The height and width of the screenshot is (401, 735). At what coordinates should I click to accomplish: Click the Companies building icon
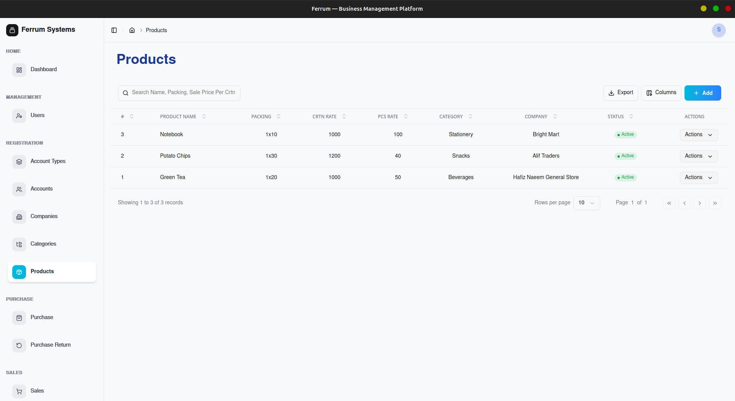point(19,217)
